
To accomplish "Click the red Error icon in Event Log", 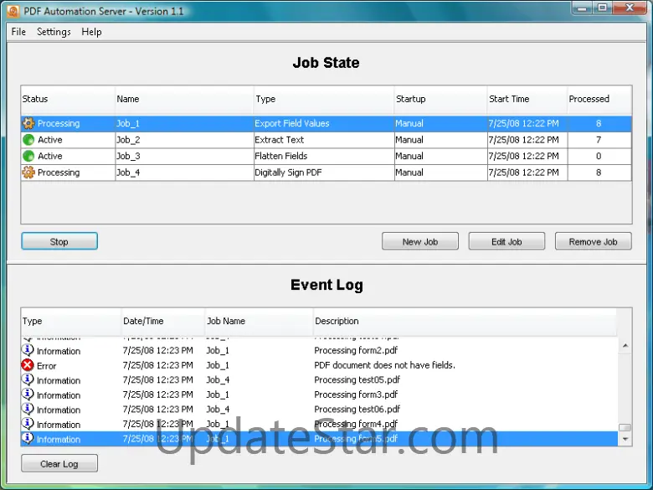I will tap(28, 365).
